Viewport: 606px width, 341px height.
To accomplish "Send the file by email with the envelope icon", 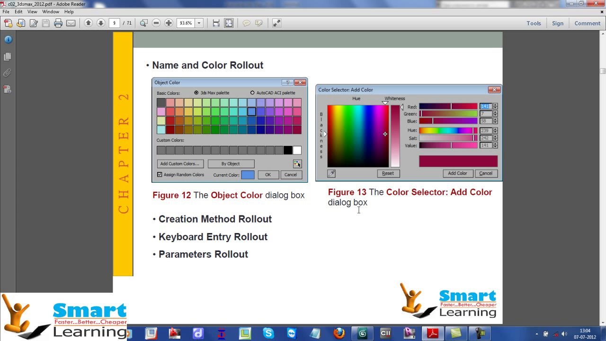I will point(71,23).
